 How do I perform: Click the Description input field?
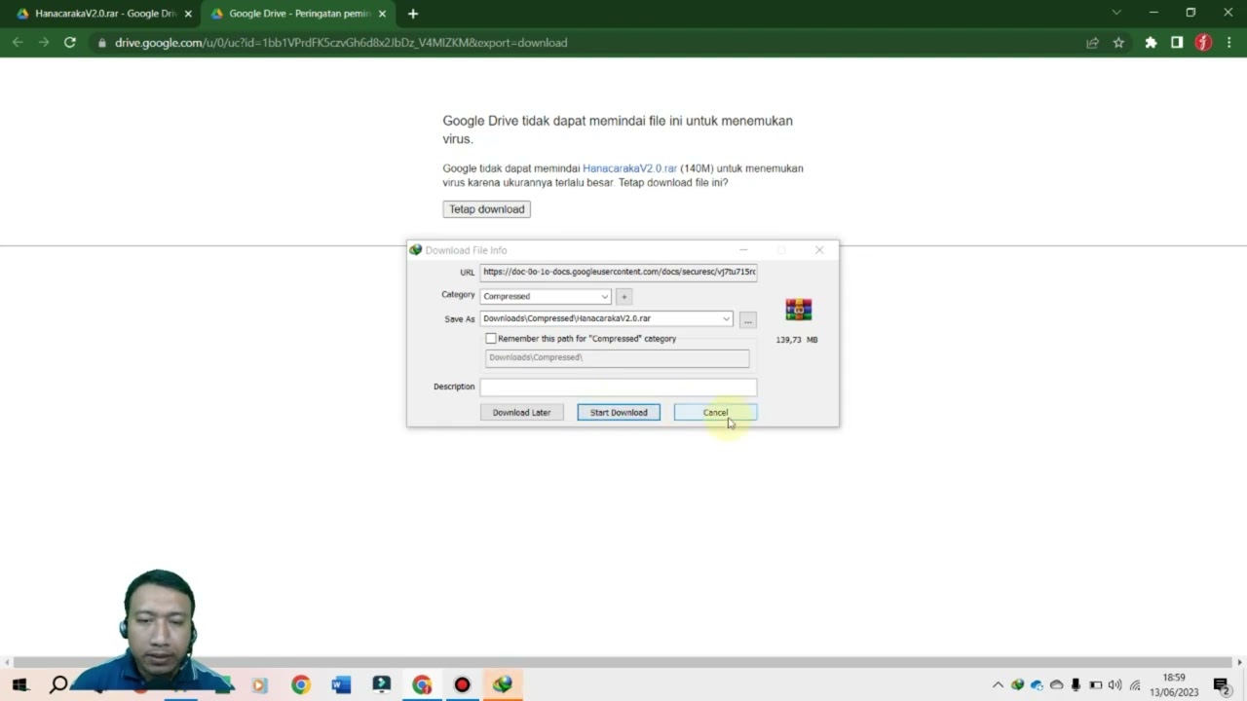point(618,387)
